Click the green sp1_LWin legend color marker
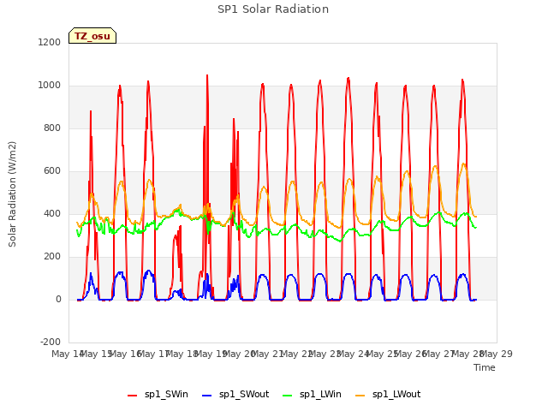This screenshot has height=411, width=548. 287,396
